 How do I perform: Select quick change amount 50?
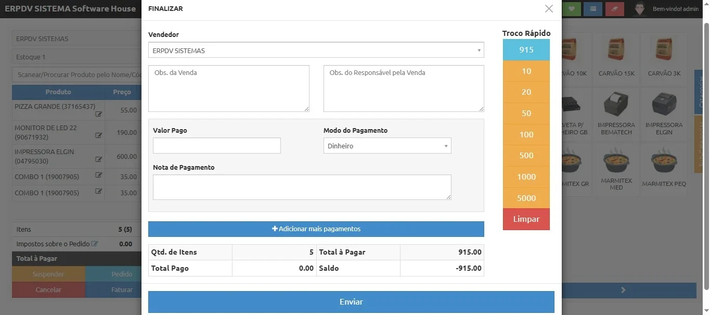tap(526, 114)
